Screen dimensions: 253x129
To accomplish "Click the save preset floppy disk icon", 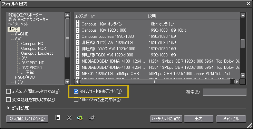I will click(x=57, y=118).
